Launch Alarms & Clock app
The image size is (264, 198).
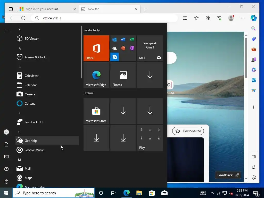tap(47, 57)
